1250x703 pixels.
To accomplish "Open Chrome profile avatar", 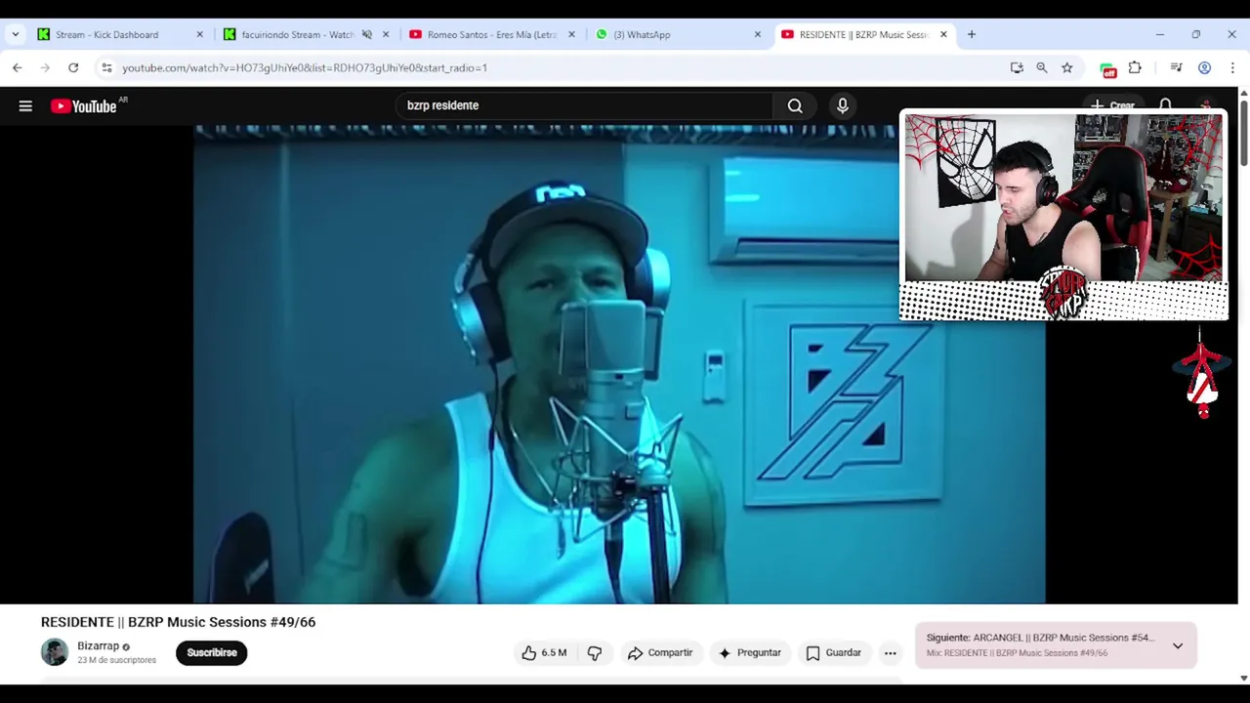I will 1205,67.
